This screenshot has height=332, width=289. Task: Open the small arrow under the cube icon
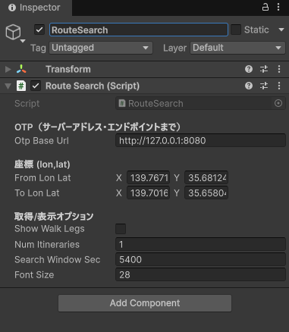(x=23, y=41)
